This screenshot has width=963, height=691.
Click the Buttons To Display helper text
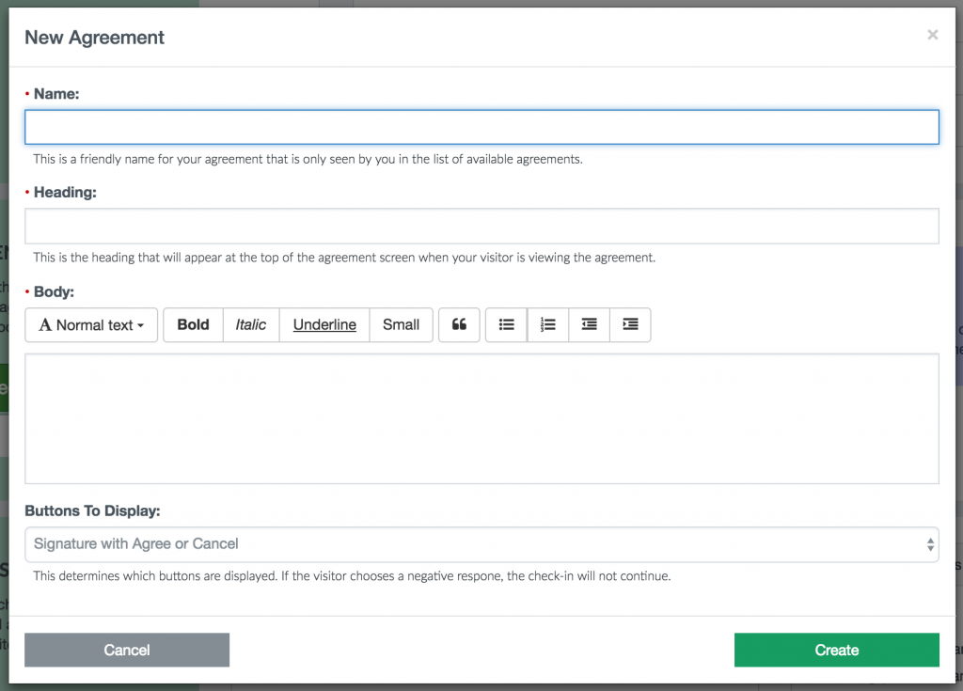tap(352, 576)
